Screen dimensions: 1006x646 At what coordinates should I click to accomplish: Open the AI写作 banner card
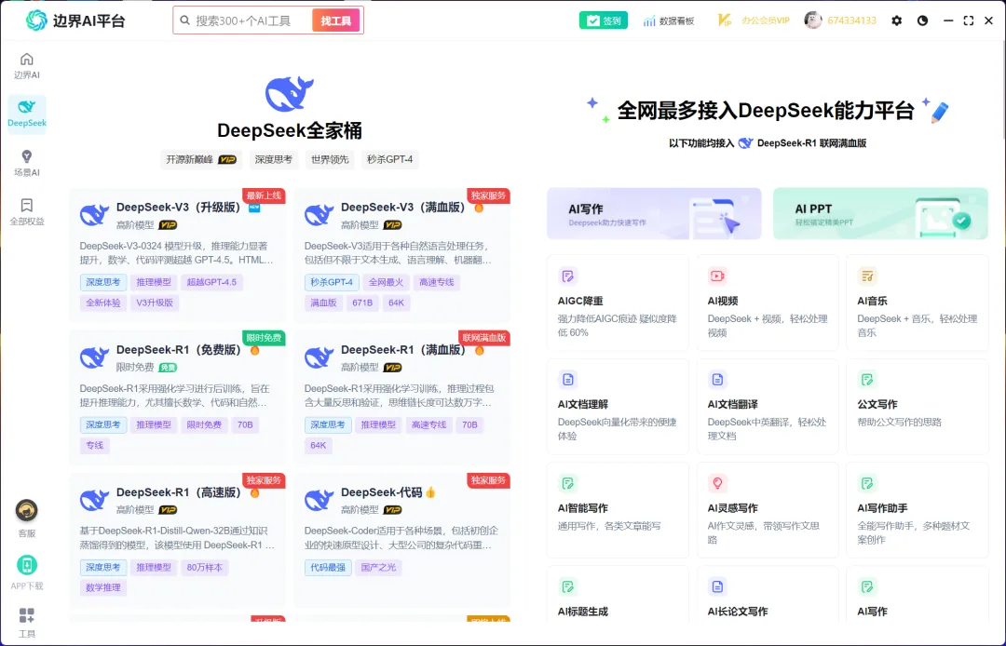point(654,213)
